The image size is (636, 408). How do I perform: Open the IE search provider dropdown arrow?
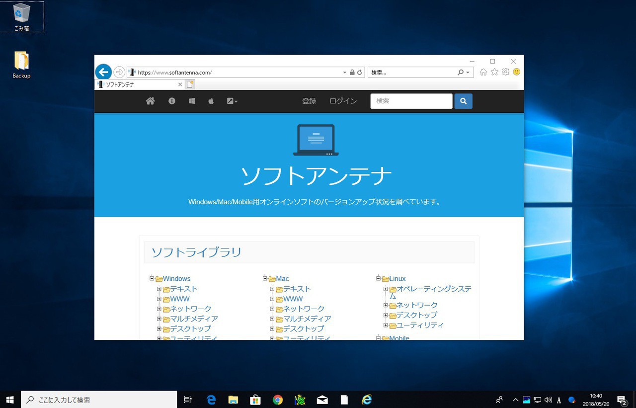[x=468, y=73]
